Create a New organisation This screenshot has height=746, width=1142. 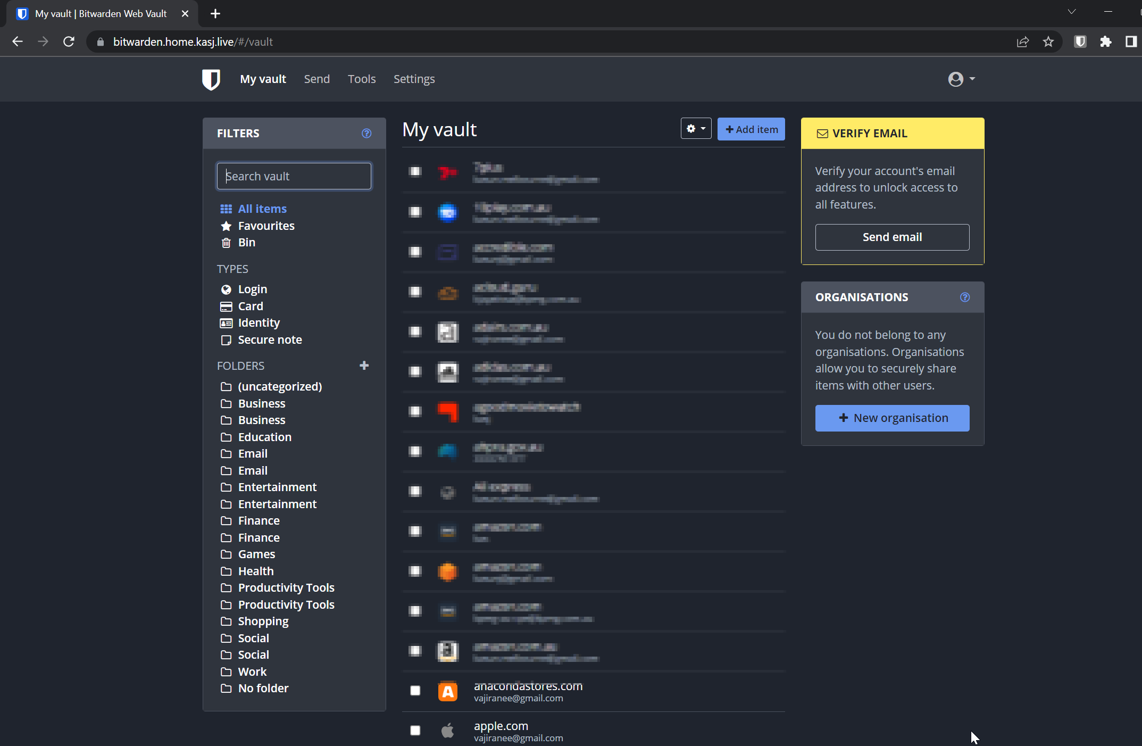point(892,418)
